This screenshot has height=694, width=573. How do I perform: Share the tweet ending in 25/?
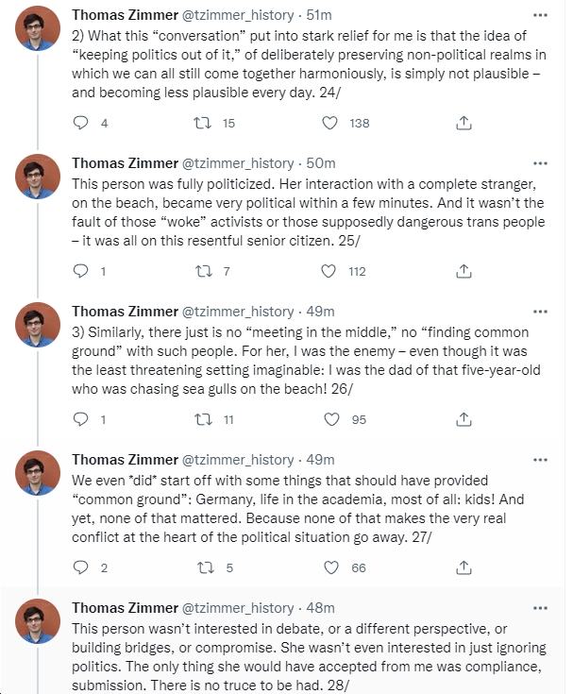pos(463,271)
